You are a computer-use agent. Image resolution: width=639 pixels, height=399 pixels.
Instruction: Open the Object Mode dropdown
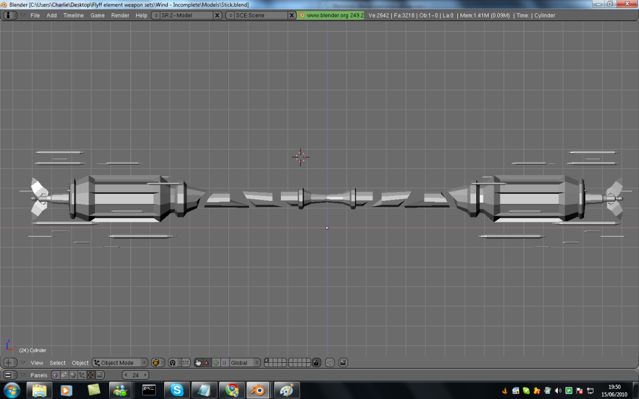tap(120, 362)
